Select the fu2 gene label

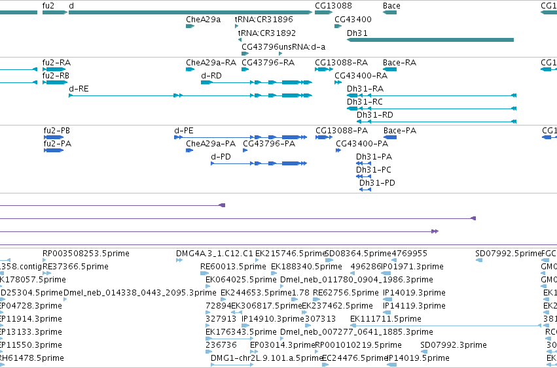pyautogui.click(x=48, y=6)
